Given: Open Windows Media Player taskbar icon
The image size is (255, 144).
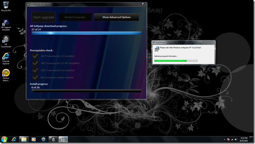Looking at the screenshot, I should tap(34, 139).
